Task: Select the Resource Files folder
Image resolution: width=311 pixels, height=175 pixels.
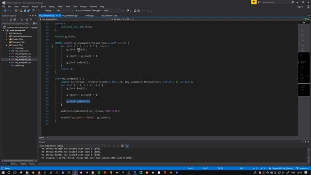Action: coord(18,42)
